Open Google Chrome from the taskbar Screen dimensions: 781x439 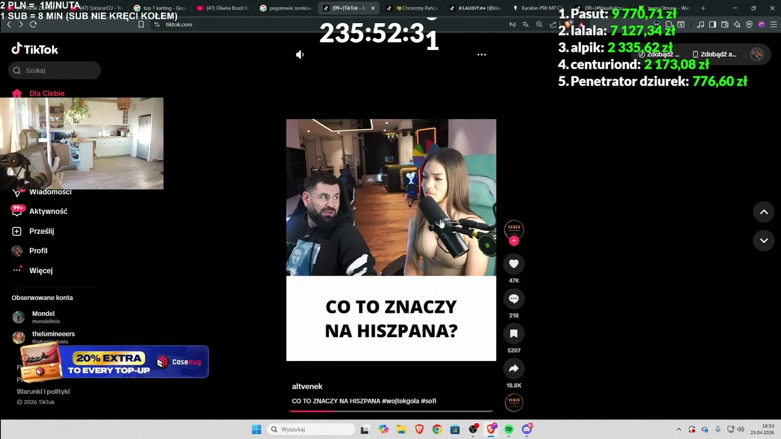437,429
